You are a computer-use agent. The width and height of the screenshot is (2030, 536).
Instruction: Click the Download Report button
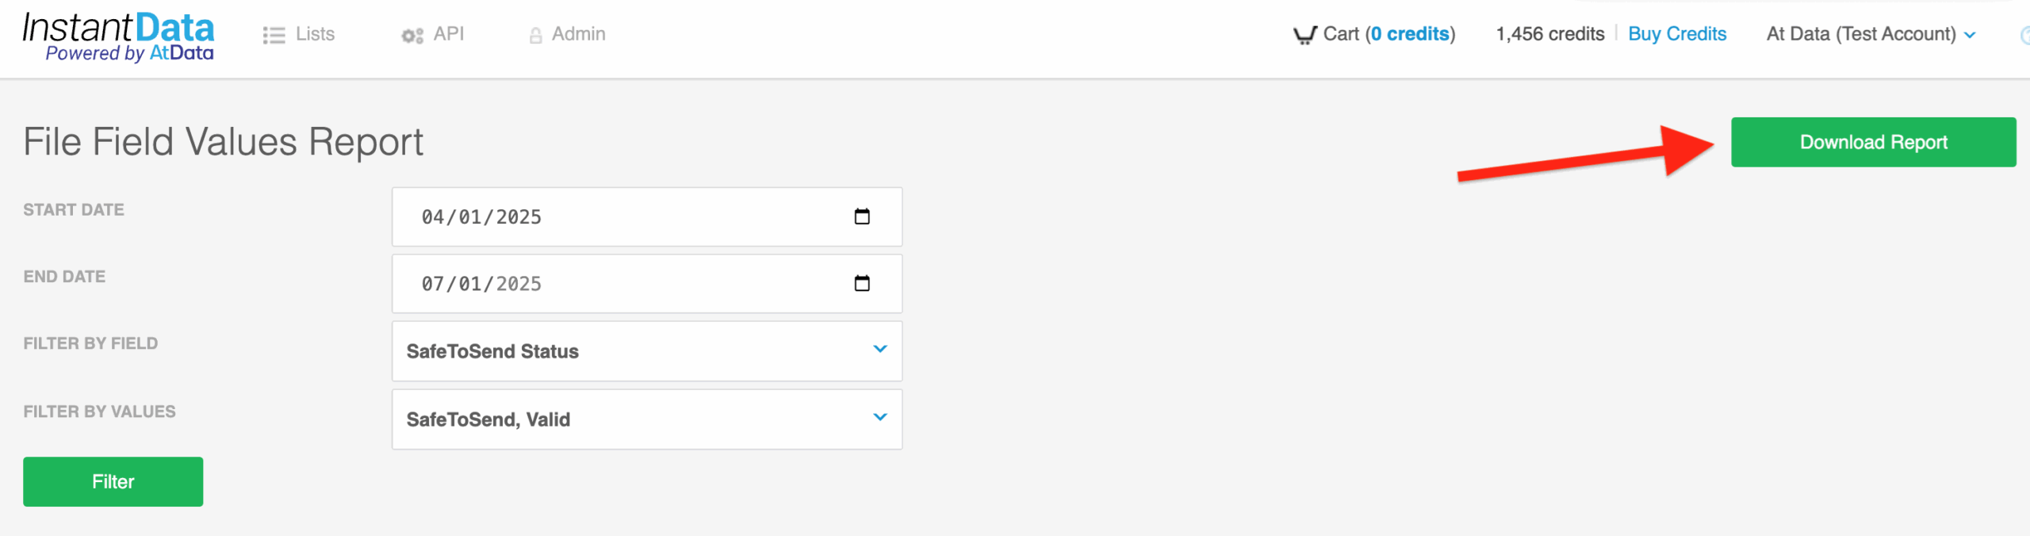click(1873, 142)
